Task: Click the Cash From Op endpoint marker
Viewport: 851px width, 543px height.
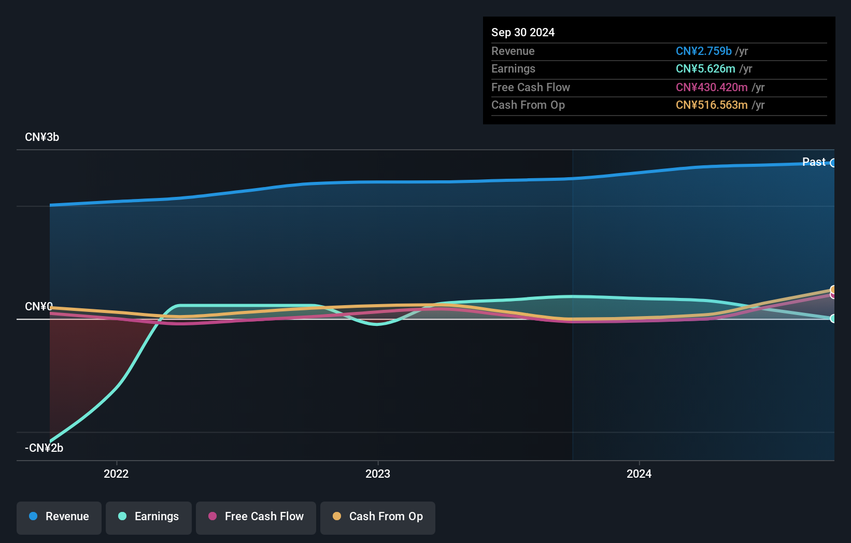Action: click(x=833, y=290)
